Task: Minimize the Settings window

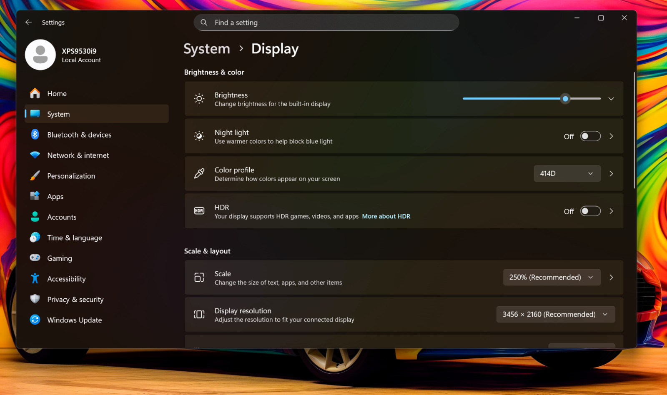Action: [577, 18]
